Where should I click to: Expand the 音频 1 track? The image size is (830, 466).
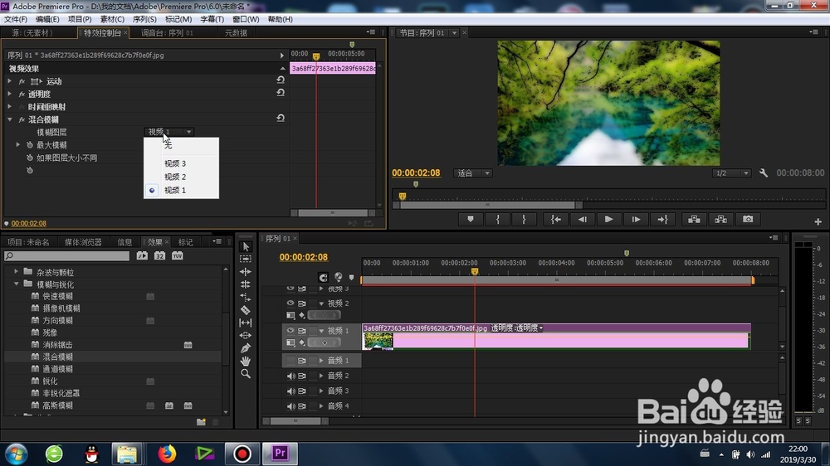321,360
